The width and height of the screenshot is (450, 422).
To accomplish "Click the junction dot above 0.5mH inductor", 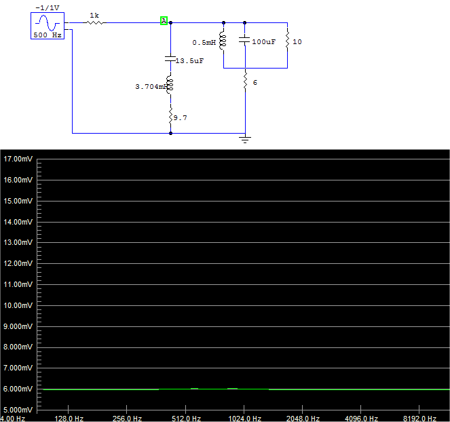I will click(223, 22).
